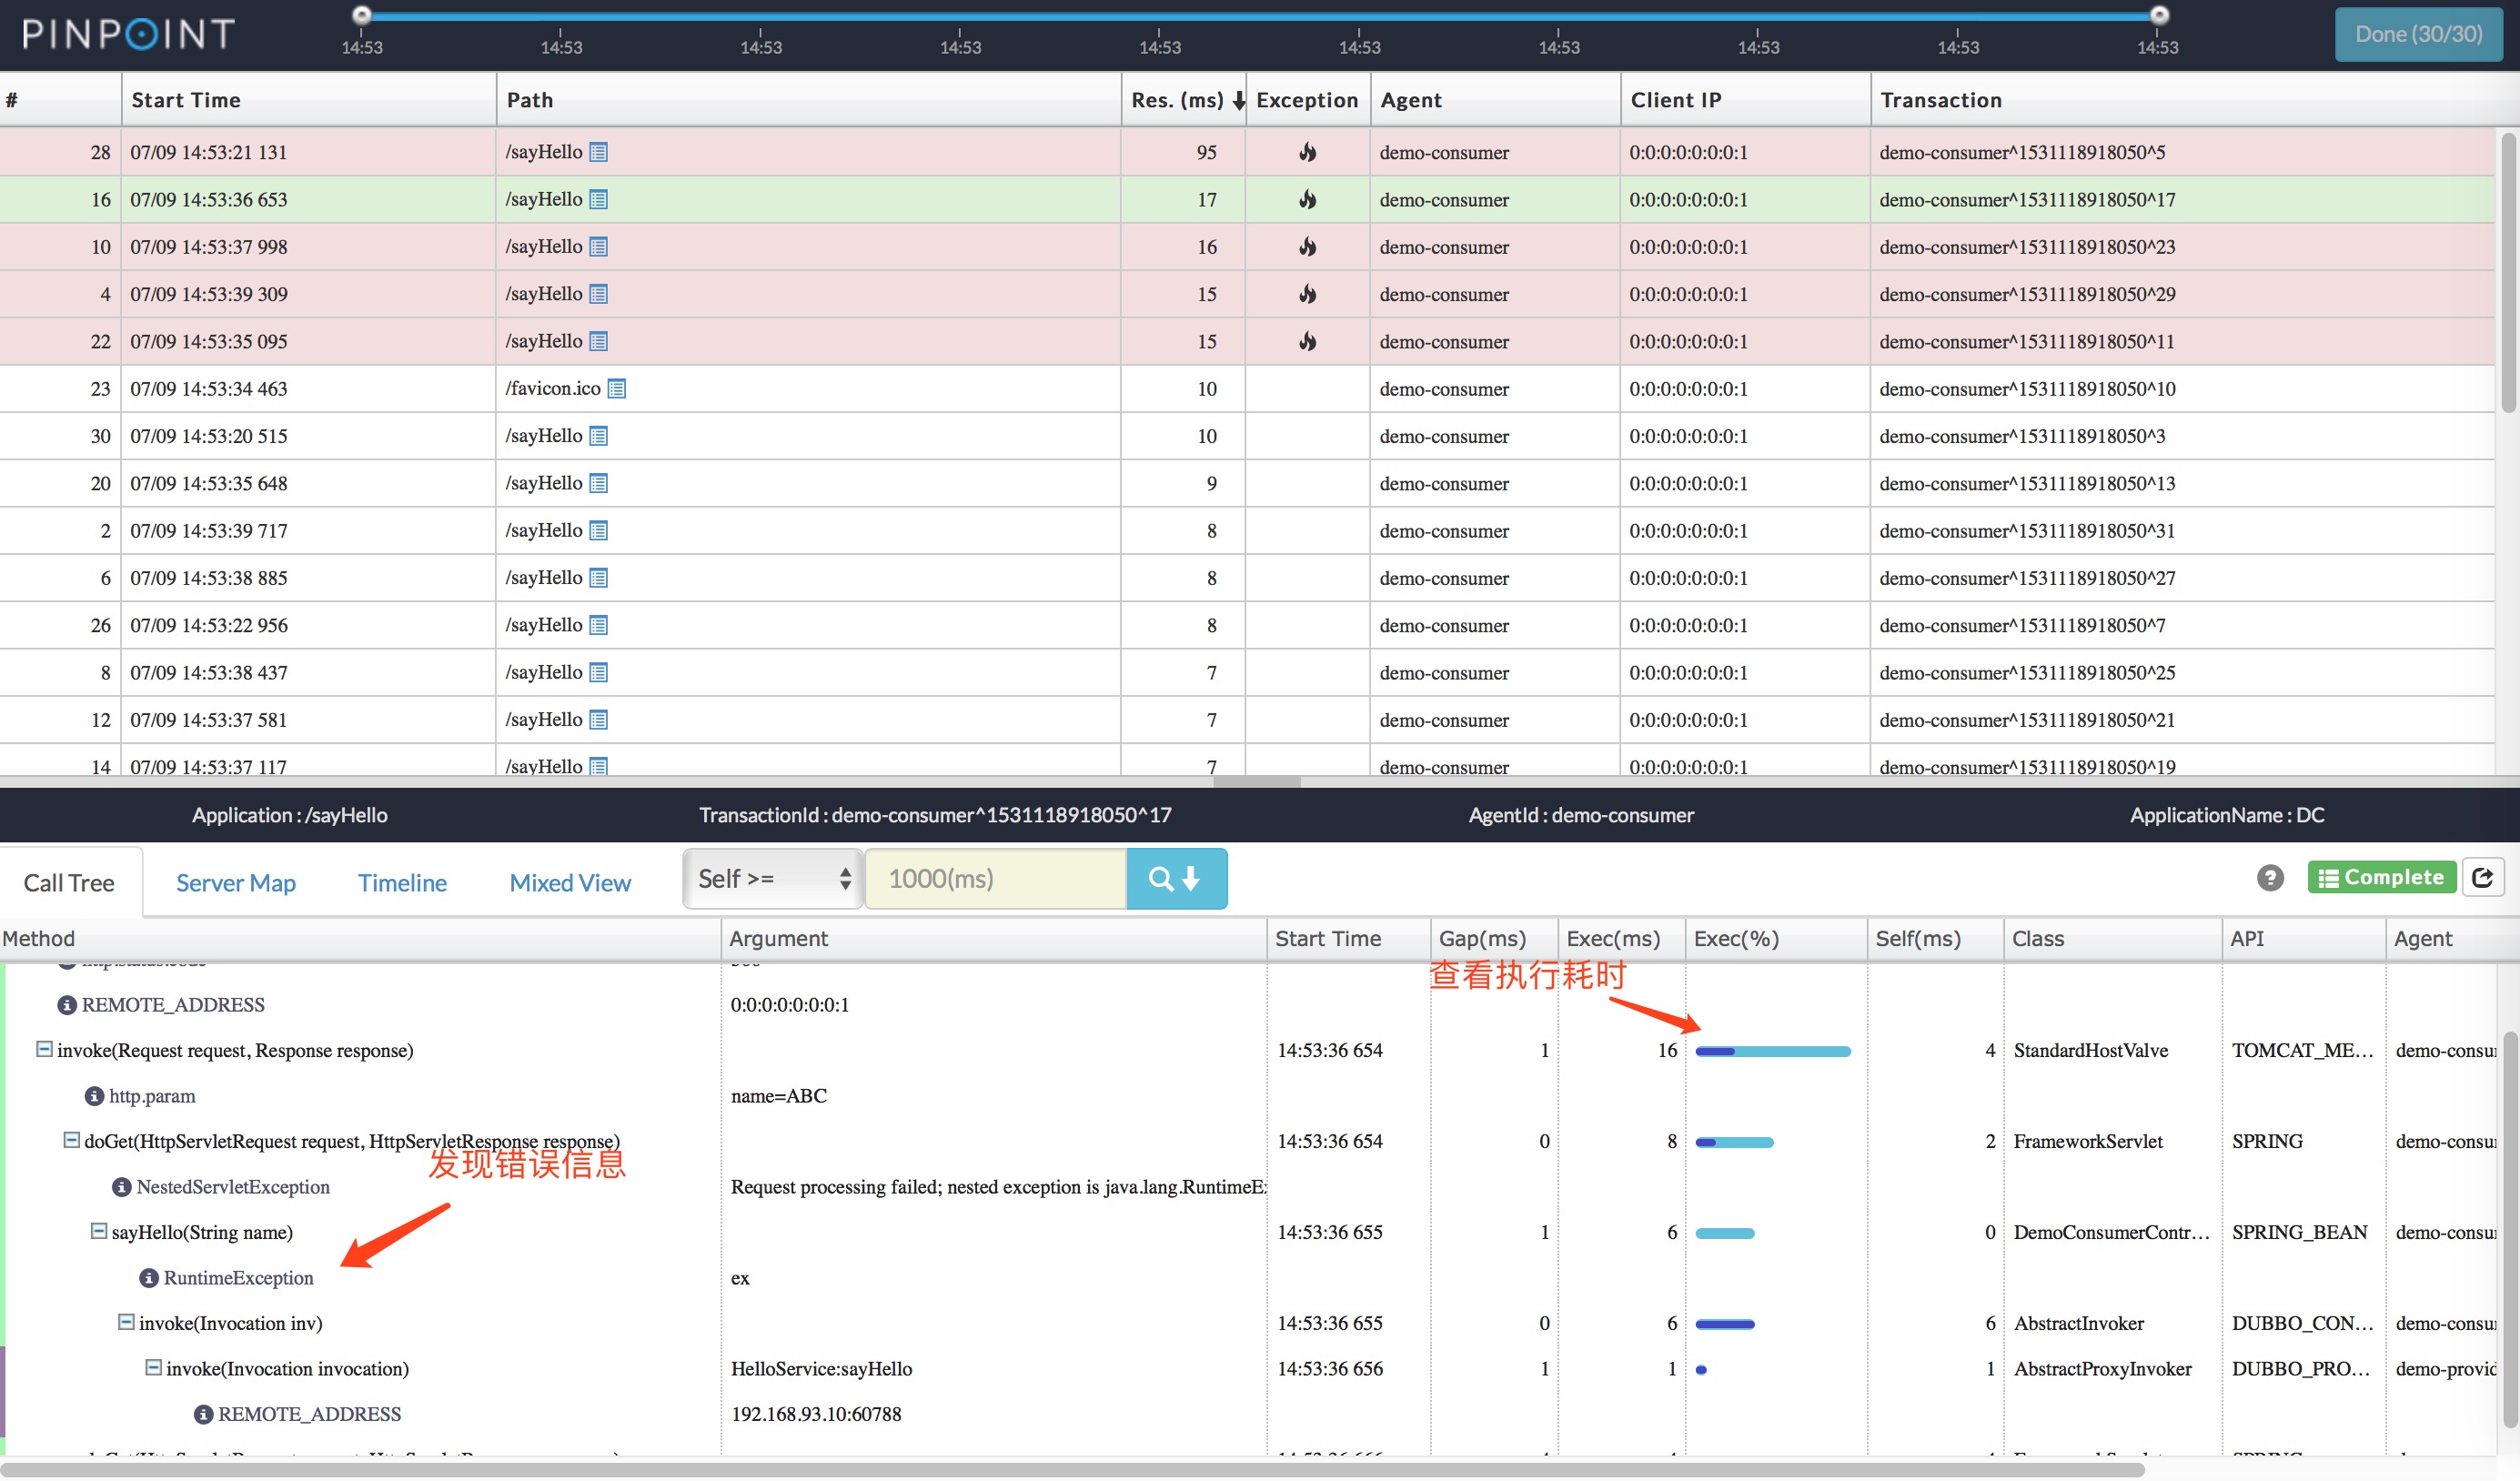Select Mixed View panel option
Image resolution: width=2520 pixels, height=1481 pixels.
(x=571, y=880)
